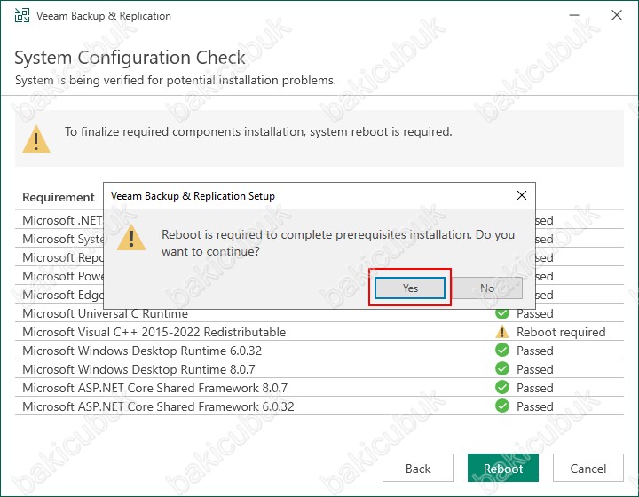Select Microsoft Visual C++ 2015-2022 Redistributable row
The width and height of the screenshot is (639, 497).
pos(319,332)
